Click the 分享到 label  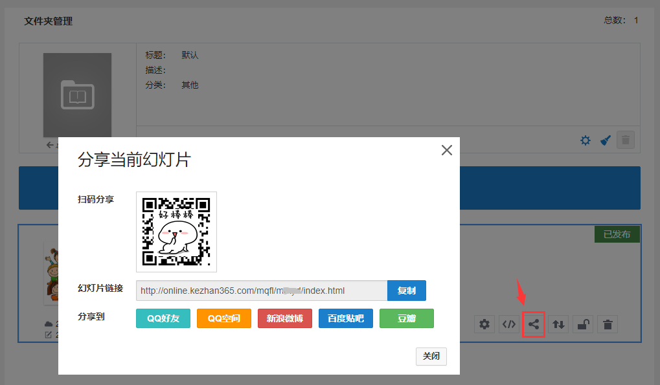pyautogui.click(x=91, y=316)
